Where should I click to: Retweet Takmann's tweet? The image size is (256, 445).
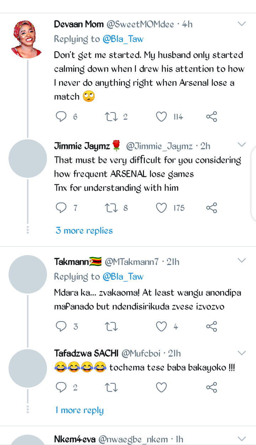point(111,326)
